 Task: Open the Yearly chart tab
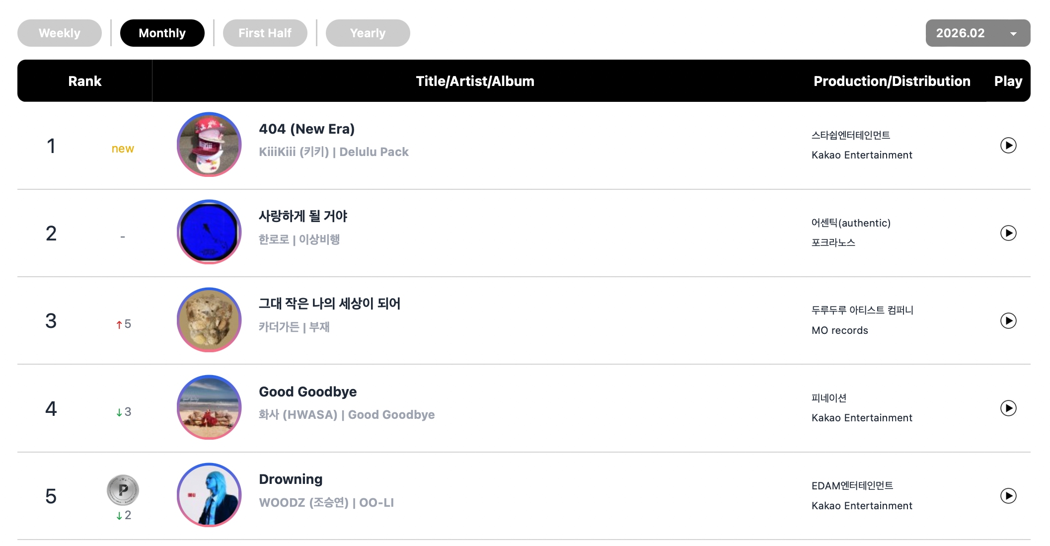368,33
